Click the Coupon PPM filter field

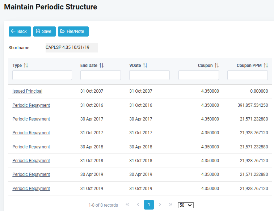pos(247,75)
